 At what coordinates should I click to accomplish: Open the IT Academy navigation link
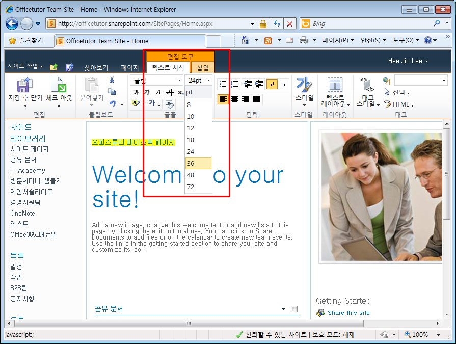coord(28,170)
